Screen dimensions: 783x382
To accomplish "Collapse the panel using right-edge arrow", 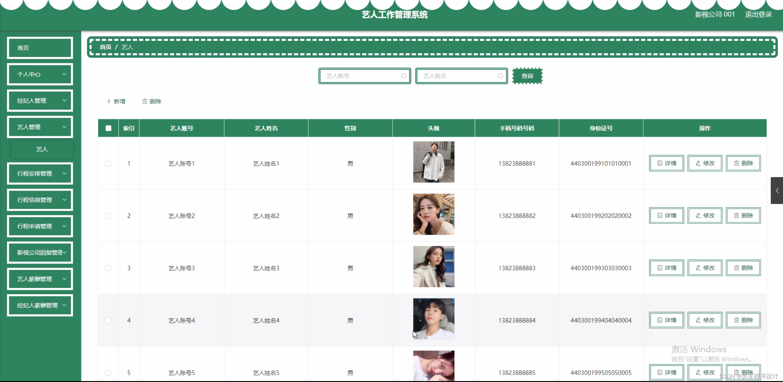I will (x=777, y=190).
